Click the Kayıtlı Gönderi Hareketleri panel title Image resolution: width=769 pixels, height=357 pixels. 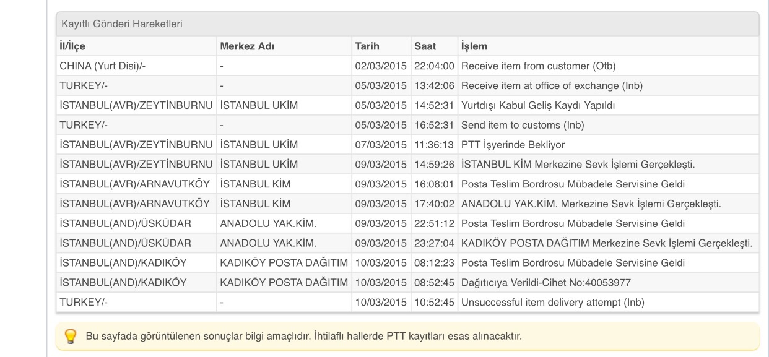[121, 24]
